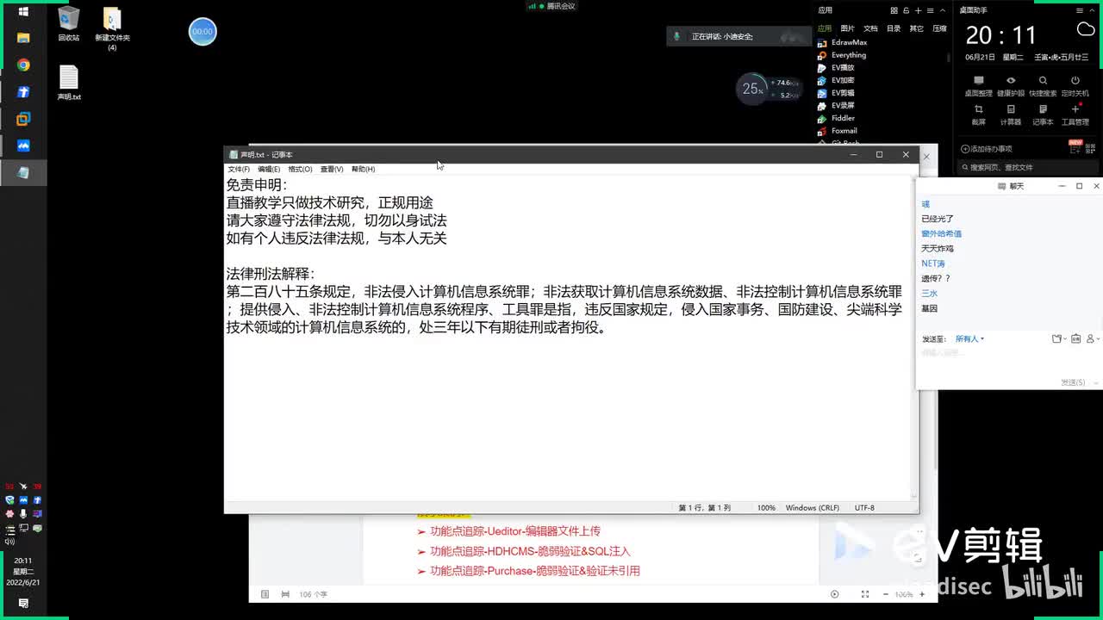Image resolution: width=1103 pixels, height=620 pixels.
Task: Open the 帮助(H) menu in Notepad
Action: point(363,169)
